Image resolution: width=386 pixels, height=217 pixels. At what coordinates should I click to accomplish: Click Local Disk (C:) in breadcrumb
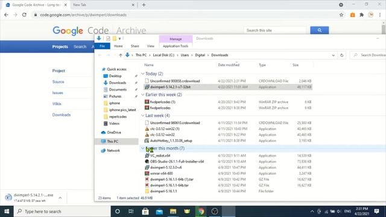163,55
